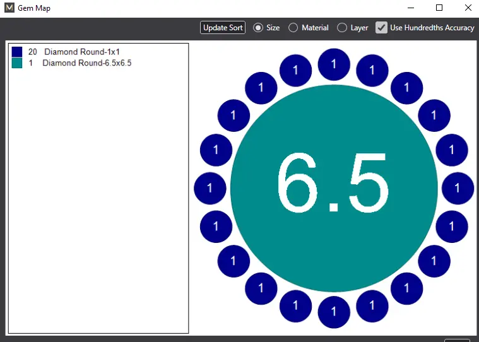This screenshot has height=342, width=479.
Task: Click the bottommost small blue gem
Action: point(334,312)
